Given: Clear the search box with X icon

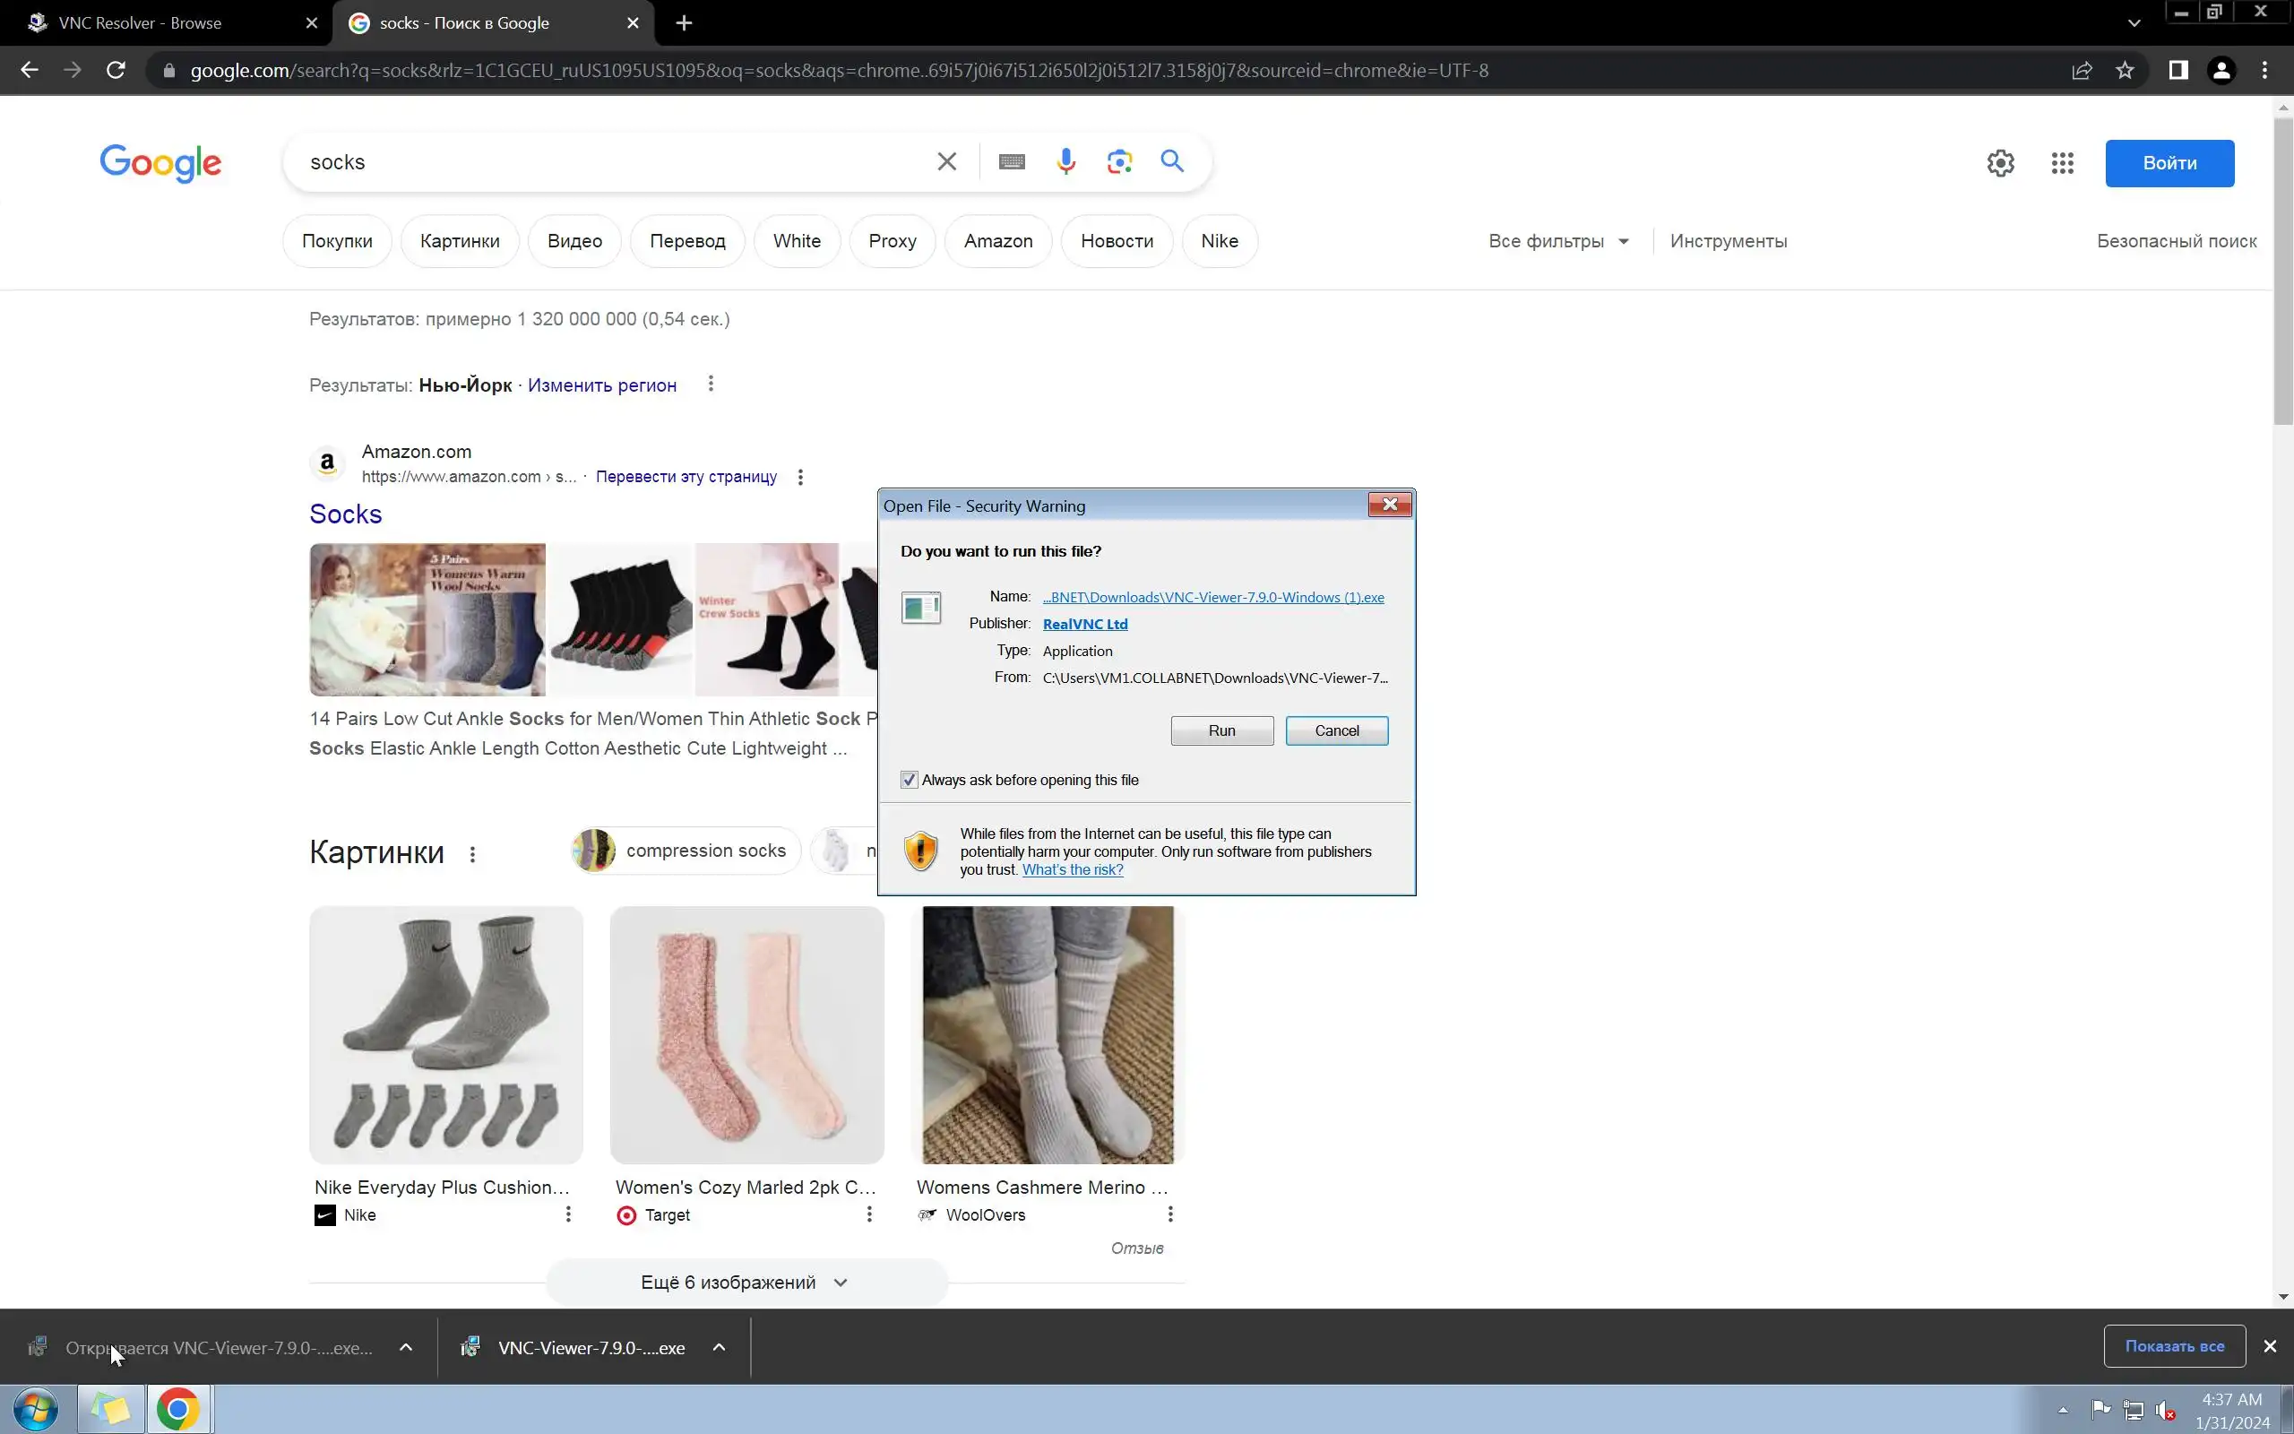Looking at the screenshot, I should point(946,162).
